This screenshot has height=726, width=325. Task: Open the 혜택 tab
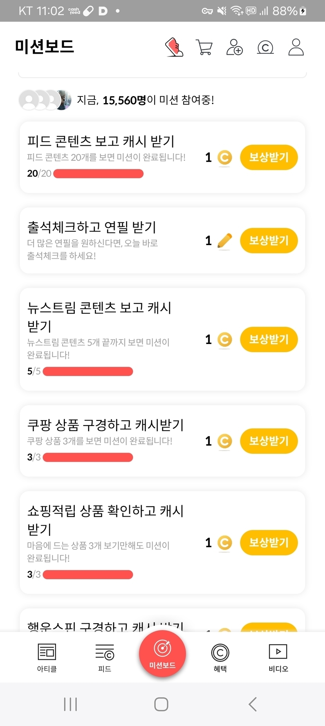click(x=220, y=658)
